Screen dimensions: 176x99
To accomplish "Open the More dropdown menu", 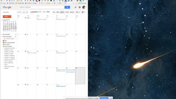I will click(x=78, y=12).
